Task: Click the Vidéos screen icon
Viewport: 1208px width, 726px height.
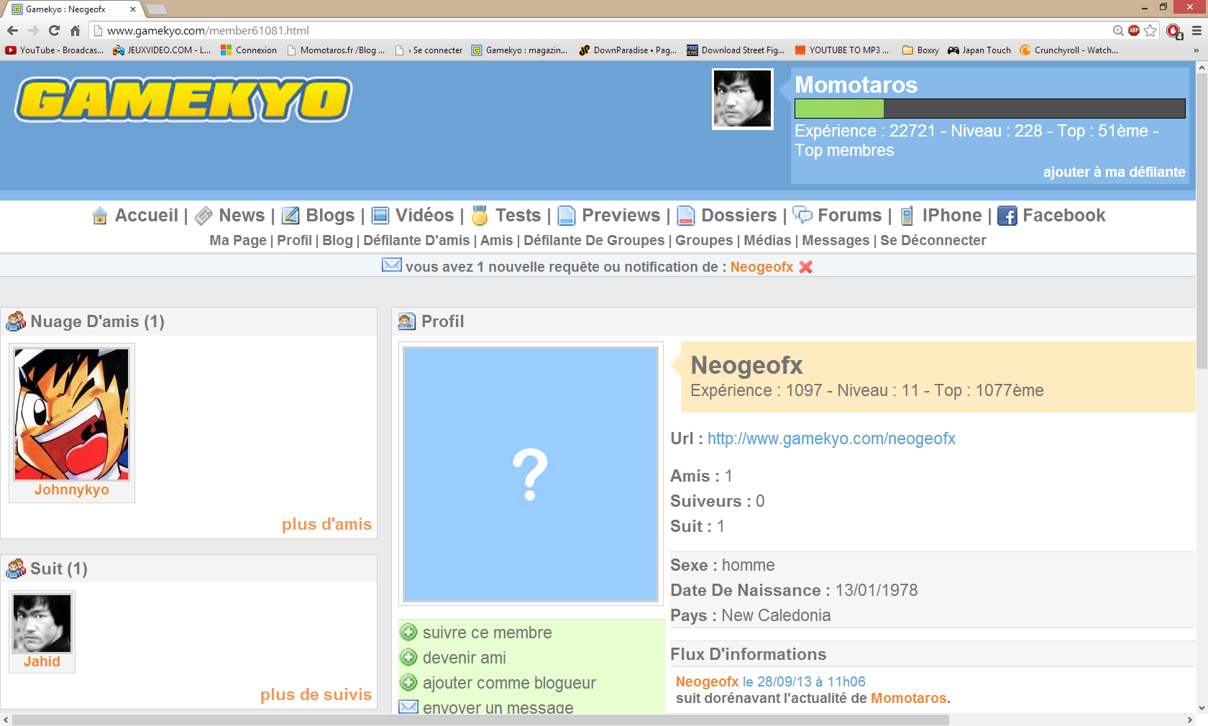Action: point(380,216)
